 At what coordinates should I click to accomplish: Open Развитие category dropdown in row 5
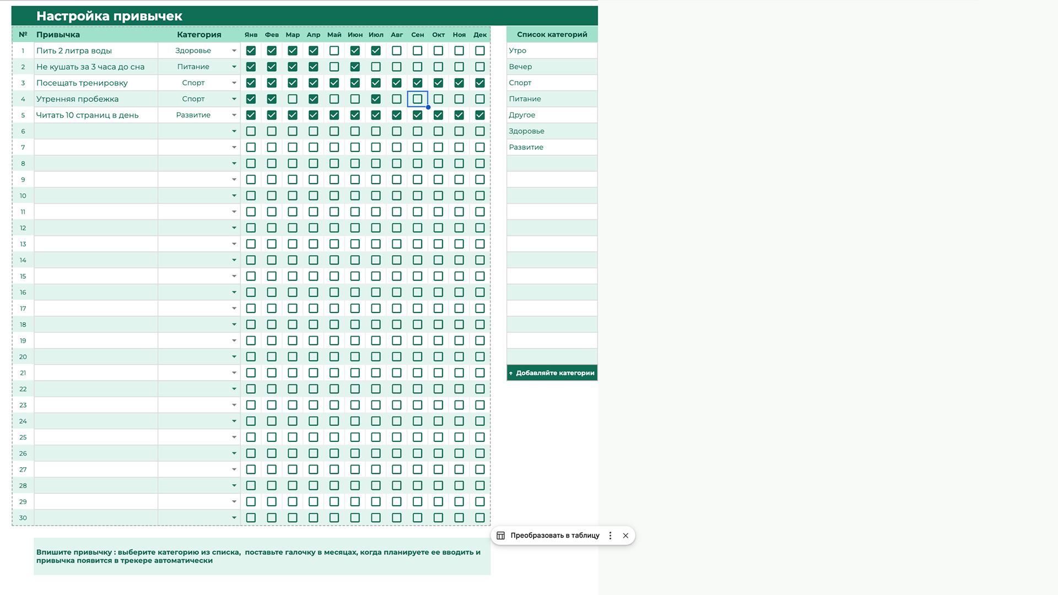click(x=234, y=115)
